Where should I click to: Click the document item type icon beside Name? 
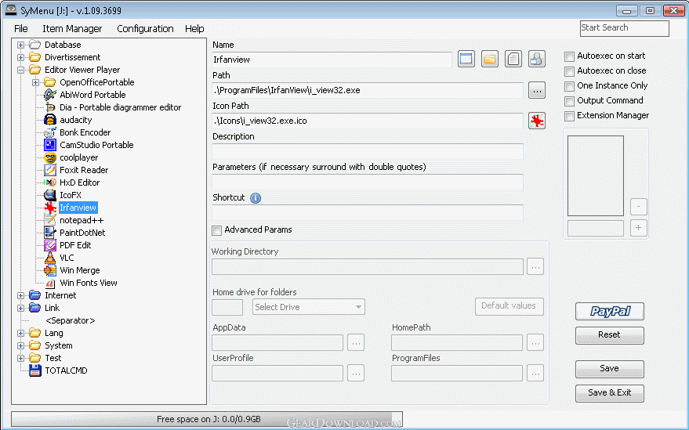pyautogui.click(x=513, y=59)
